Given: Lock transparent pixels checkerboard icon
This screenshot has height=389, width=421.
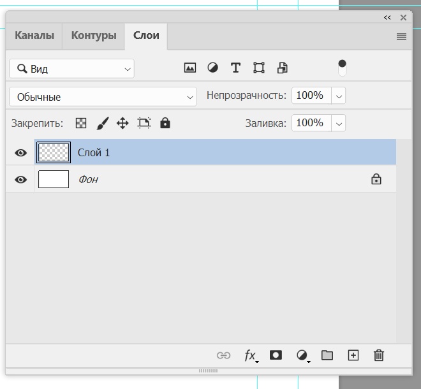Looking at the screenshot, I should coord(81,123).
